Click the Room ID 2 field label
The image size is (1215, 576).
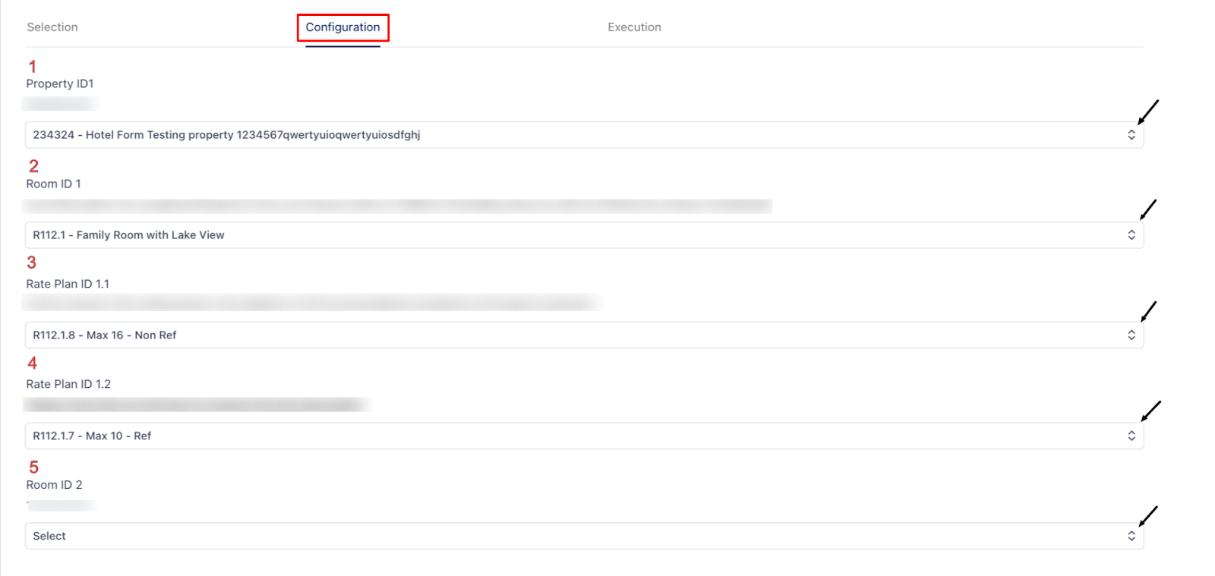click(54, 485)
